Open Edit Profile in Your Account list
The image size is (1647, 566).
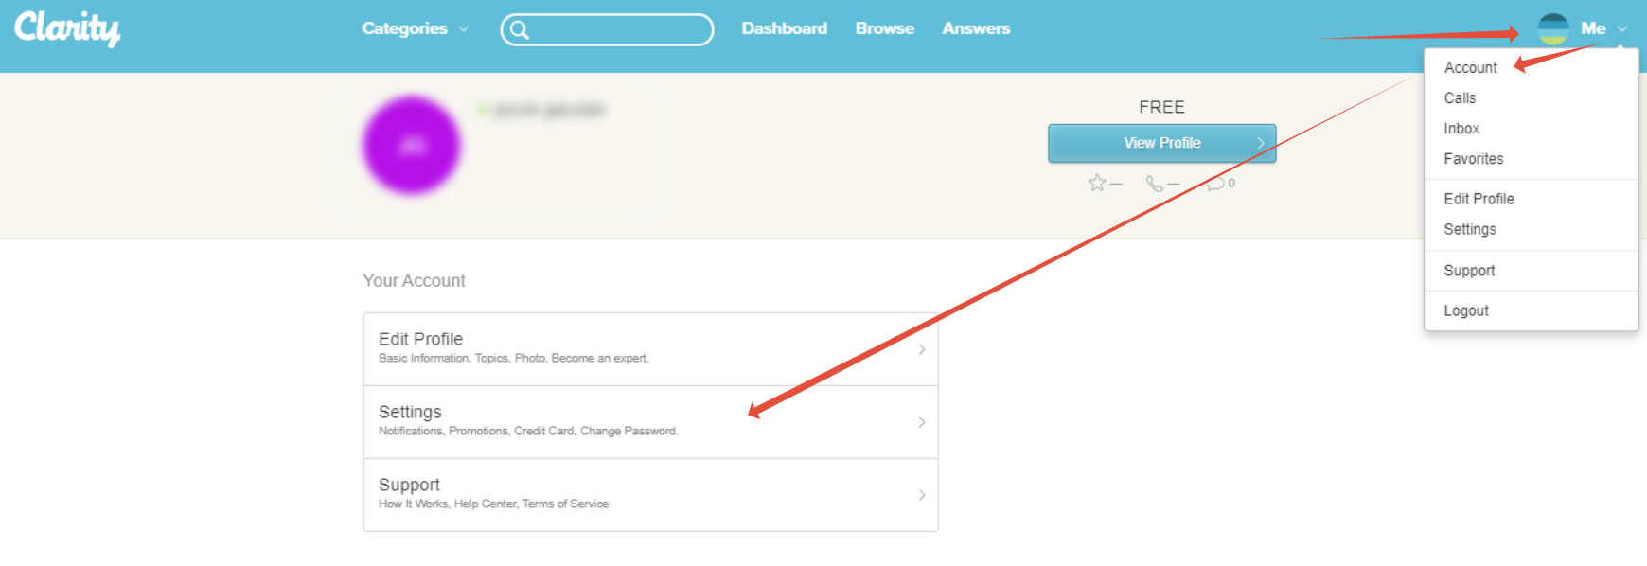pyautogui.click(x=650, y=349)
